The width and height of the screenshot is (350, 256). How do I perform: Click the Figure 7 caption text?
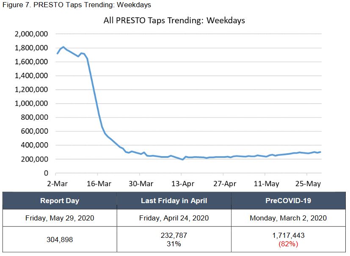76,5
